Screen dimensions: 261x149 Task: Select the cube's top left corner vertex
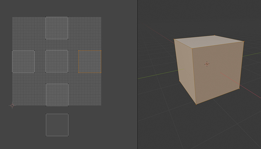click(174, 39)
